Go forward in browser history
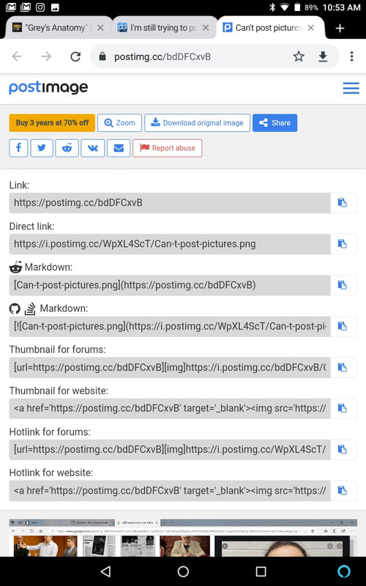 pyautogui.click(x=46, y=56)
